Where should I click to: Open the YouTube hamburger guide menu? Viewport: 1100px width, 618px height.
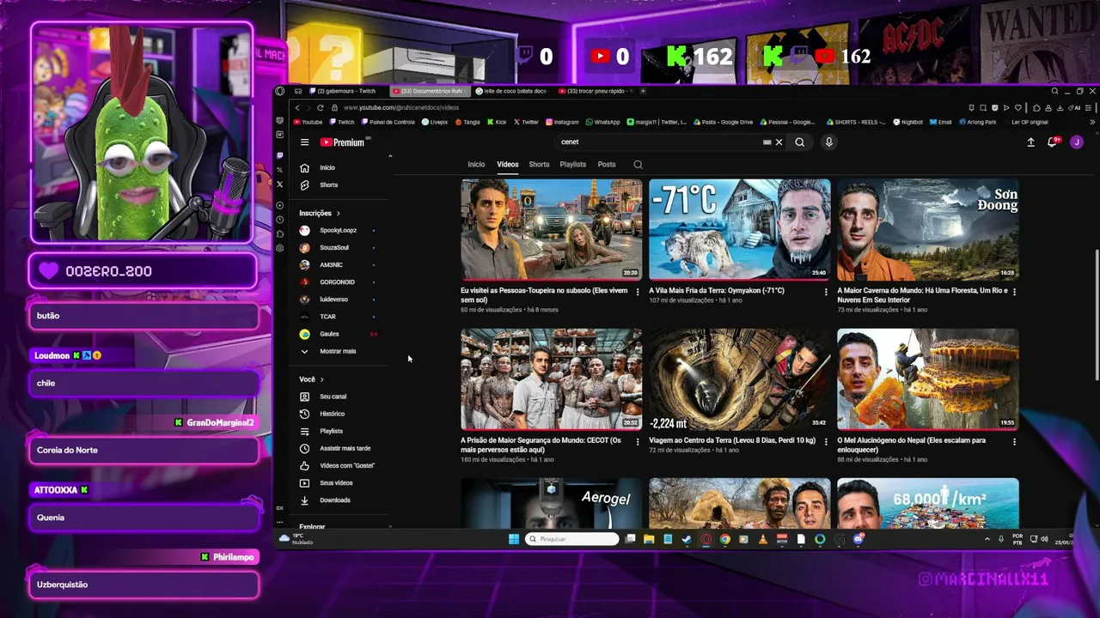pos(304,142)
